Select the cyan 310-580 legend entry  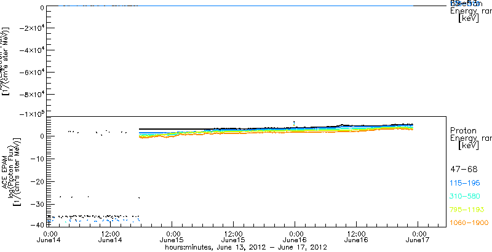point(465,196)
